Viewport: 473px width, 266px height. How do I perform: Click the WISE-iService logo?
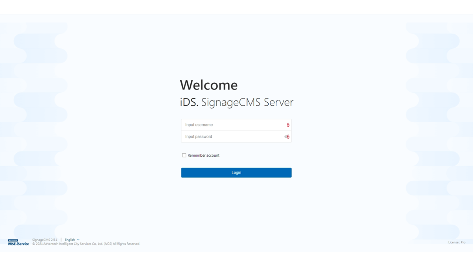point(18,244)
